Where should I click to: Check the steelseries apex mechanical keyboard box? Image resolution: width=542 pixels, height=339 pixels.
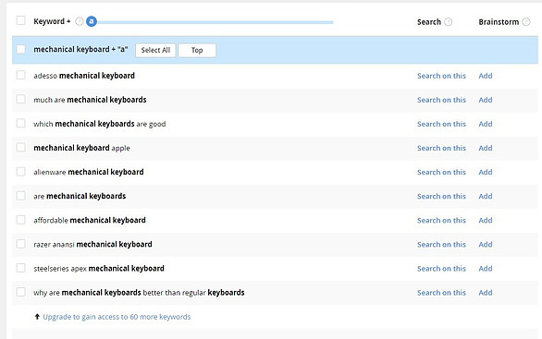(x=20, y=268)
